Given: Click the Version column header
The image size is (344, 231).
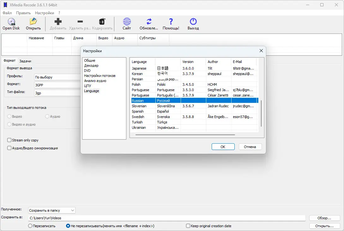Looking at the screenshot, I should point(193,62).
